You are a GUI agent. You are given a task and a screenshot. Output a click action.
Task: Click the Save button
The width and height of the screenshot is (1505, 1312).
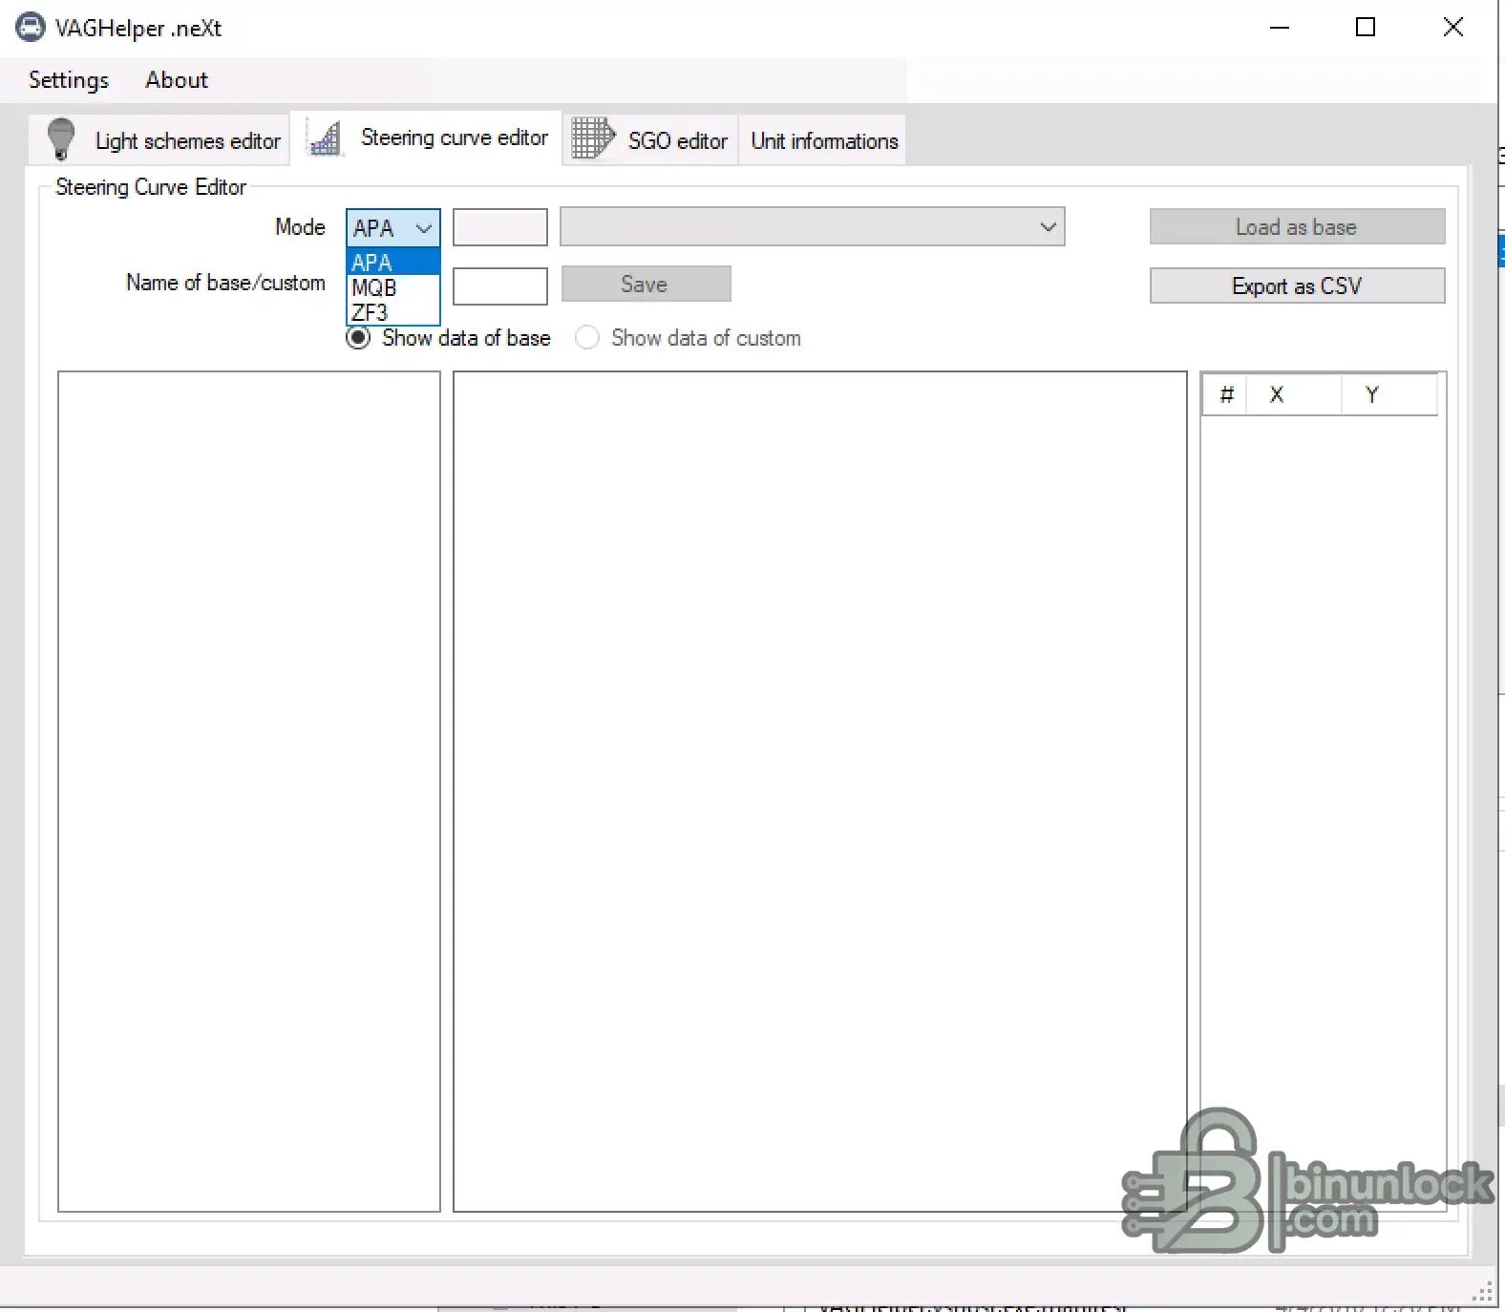pos(646,285)
